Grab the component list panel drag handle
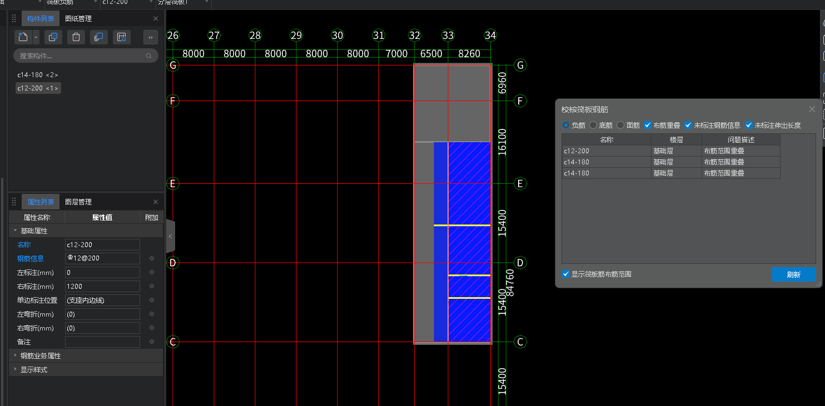The width and height of the screenshot is (825, 406). pos(14,18)
